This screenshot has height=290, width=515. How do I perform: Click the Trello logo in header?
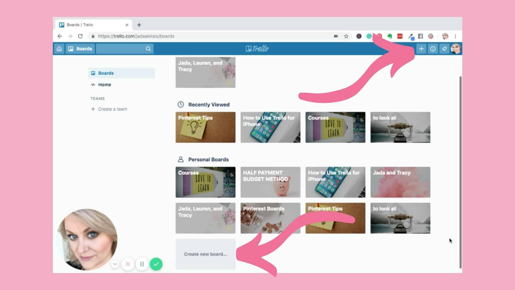pyautogui.click(x=257, y=49)
